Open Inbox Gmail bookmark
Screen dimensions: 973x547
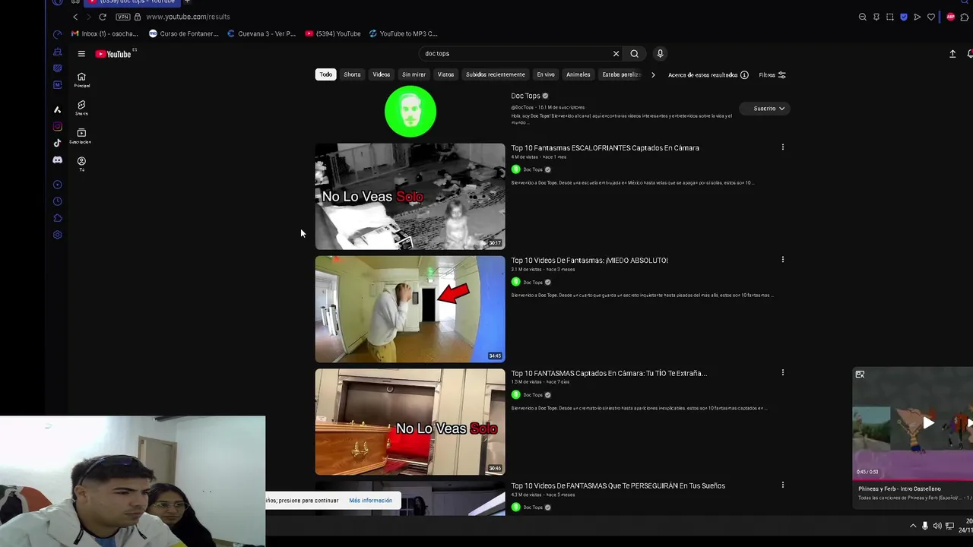point(105,33)
